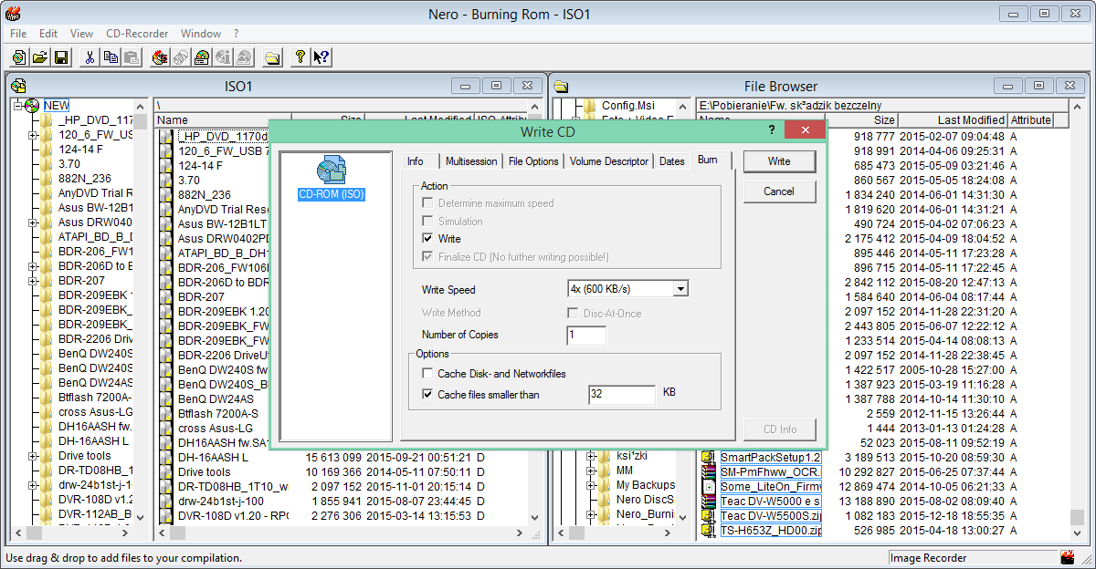Click the Cancel button in Write CD dialog
The height and width of the screenshot is (569, 1096).
(x=779, y=191)
